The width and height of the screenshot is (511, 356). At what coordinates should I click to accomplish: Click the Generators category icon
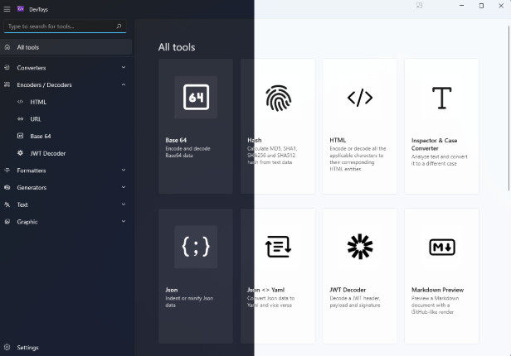(7, 187)
